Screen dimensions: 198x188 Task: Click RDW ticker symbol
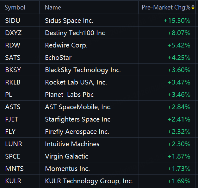click(13, 45)
